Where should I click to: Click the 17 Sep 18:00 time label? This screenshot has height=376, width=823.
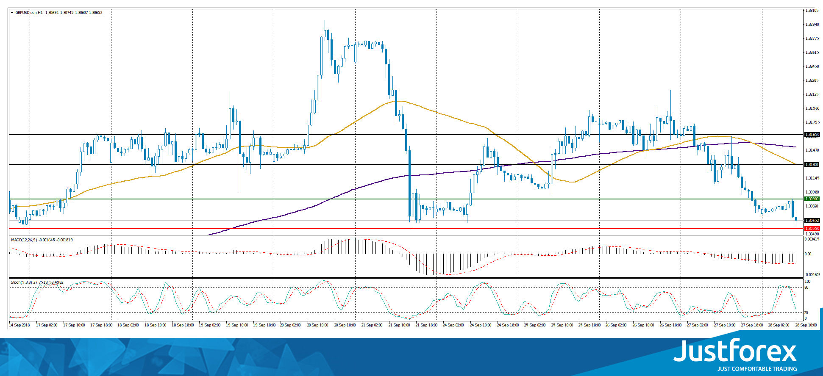click(x=101, y=325)
